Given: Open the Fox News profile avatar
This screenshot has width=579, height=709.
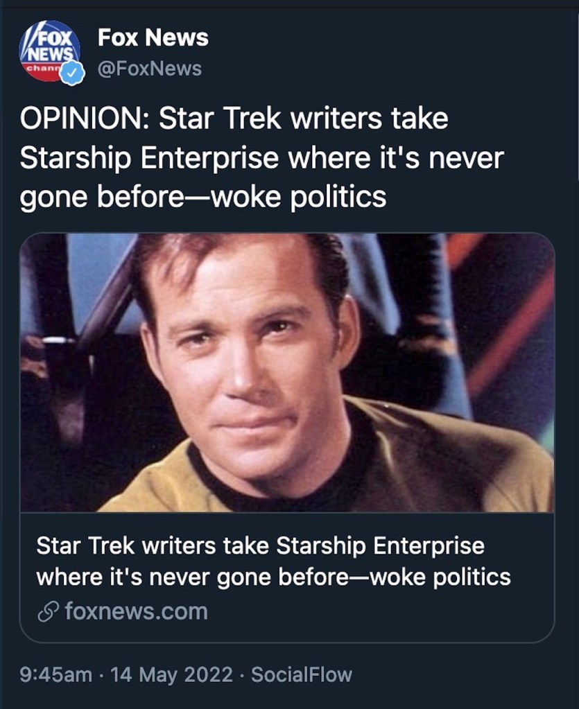Looking at the screenshot, I should click(x=49, y=51).
